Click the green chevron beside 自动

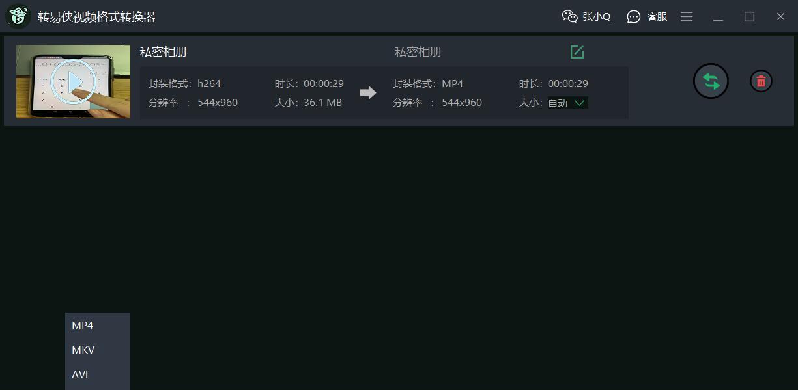point(580,103)
